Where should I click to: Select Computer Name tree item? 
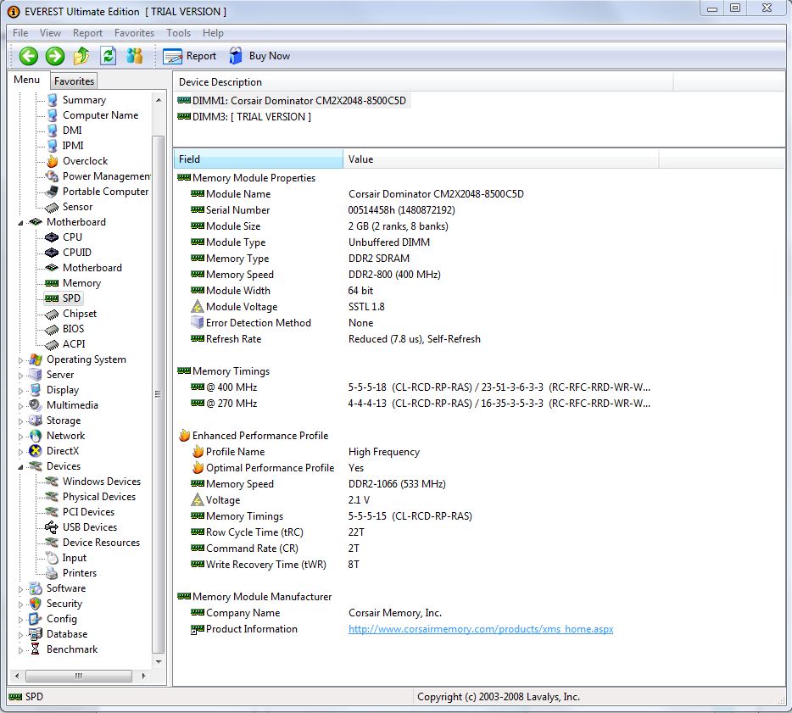(100, 115)
